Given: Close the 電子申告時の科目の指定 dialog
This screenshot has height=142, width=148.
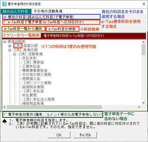Looking at the screenshot, I should [x=144, y=4].
